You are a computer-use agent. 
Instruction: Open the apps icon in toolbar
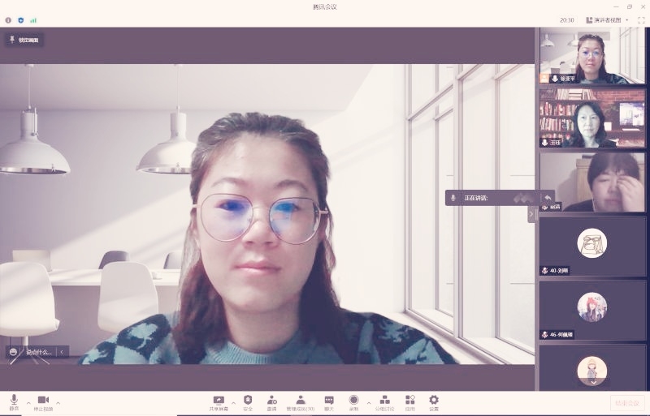[410, 401]
